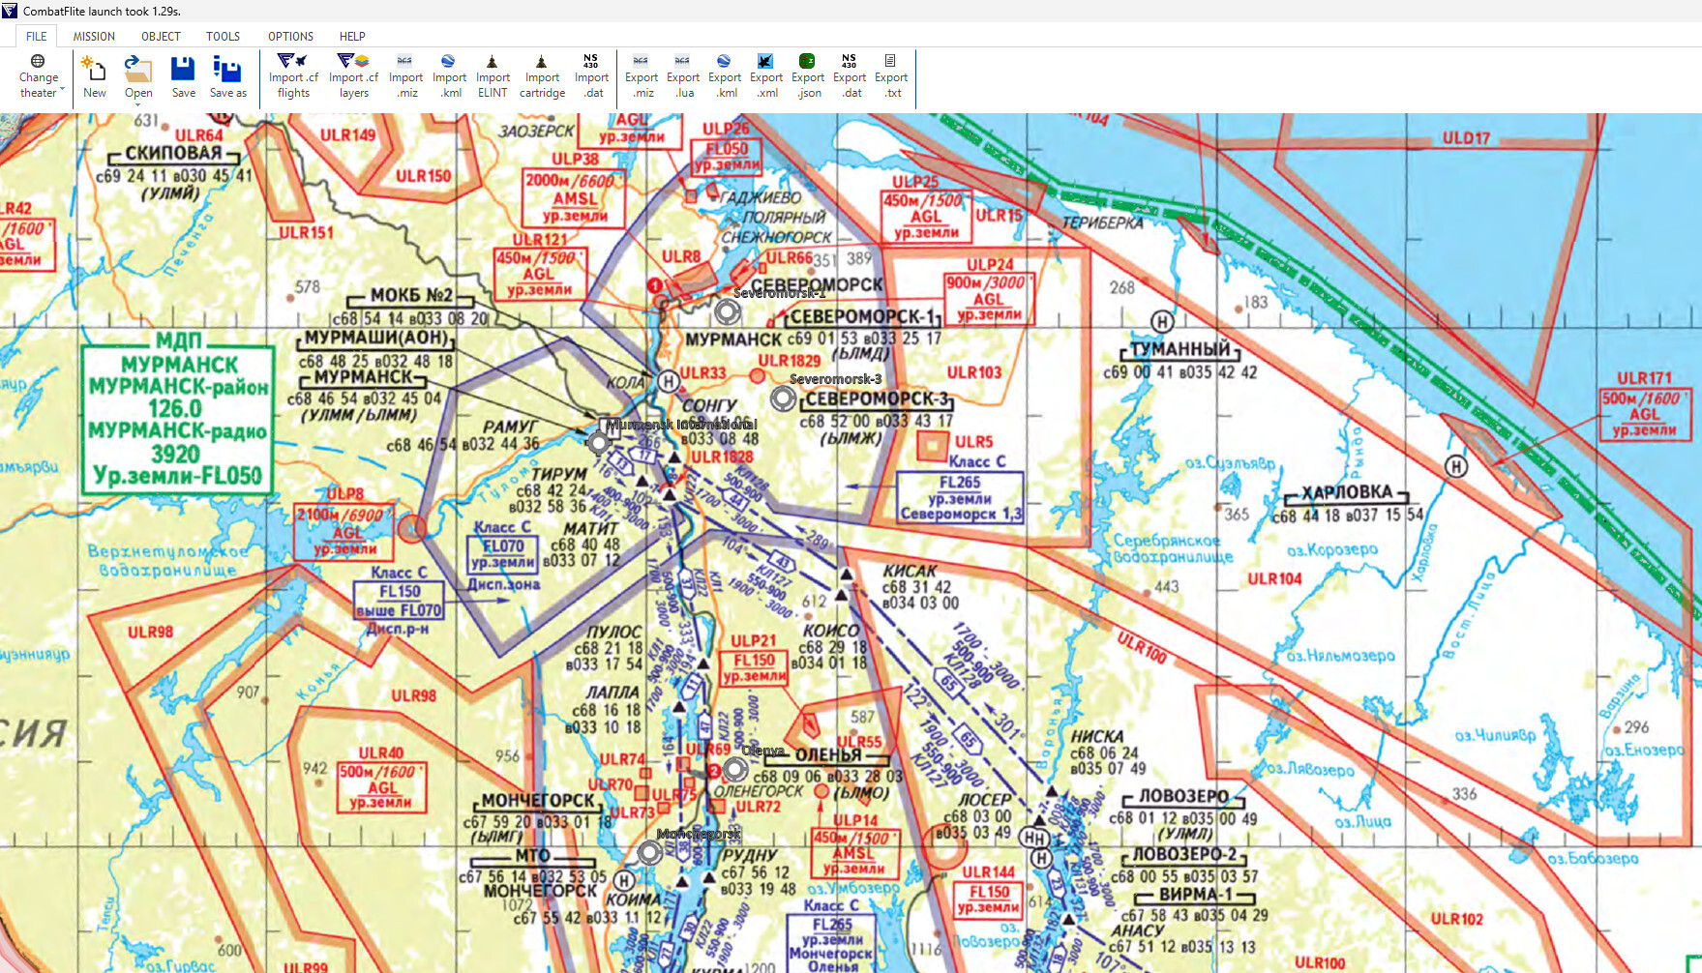
Task: Click Import .miz icon
Action: (405, 76)
